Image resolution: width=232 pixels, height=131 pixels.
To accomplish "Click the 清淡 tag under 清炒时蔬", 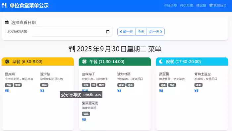I will (x=130, y=85).
